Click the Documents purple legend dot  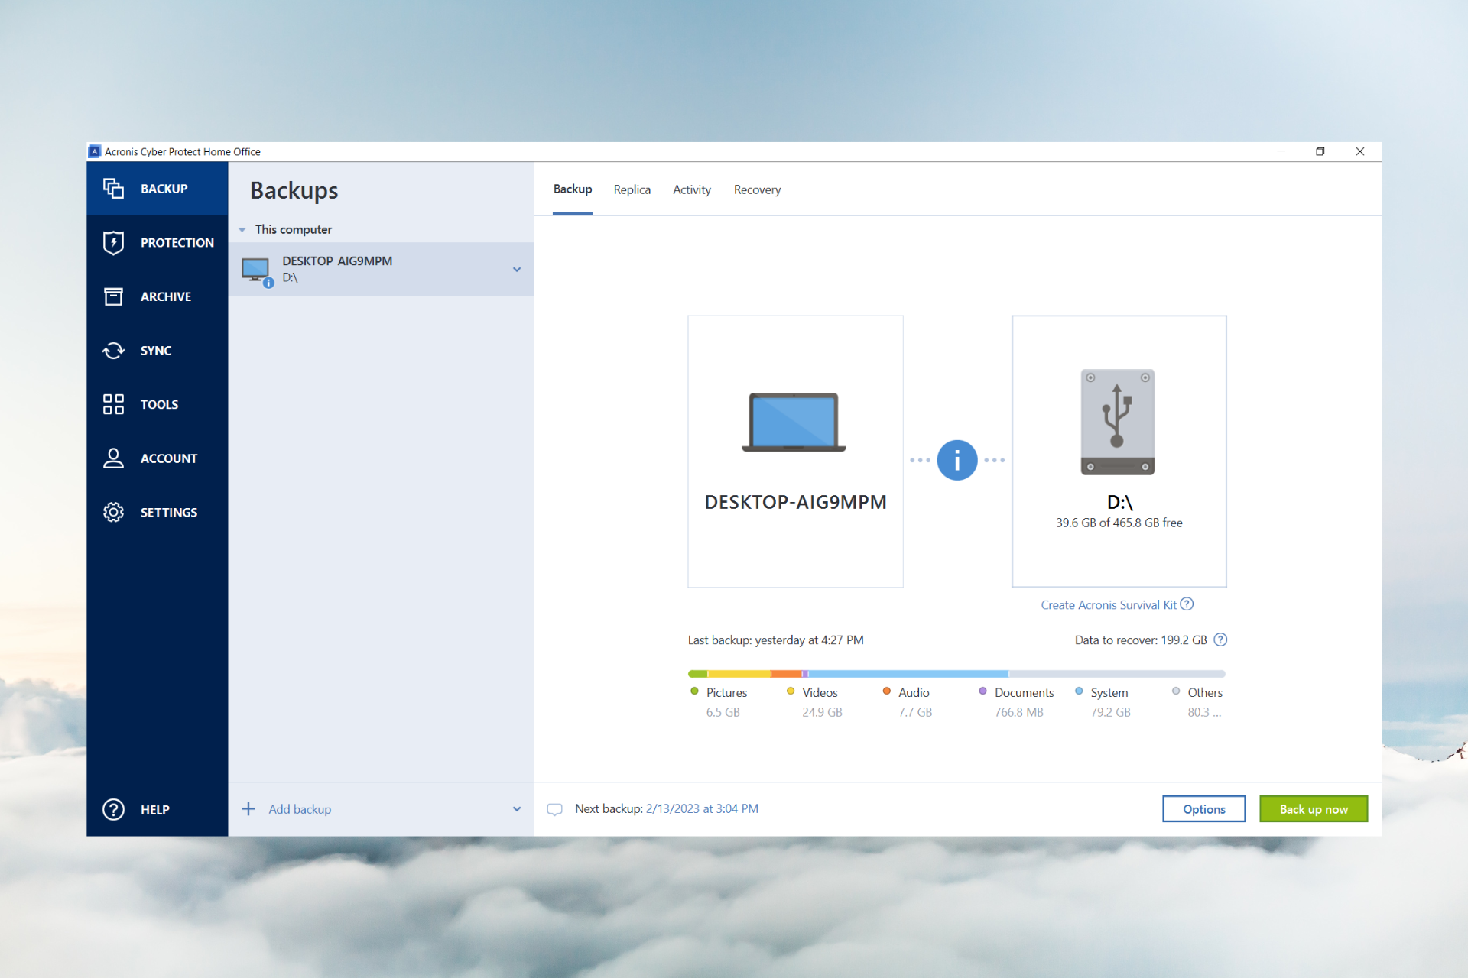(982, 691)
